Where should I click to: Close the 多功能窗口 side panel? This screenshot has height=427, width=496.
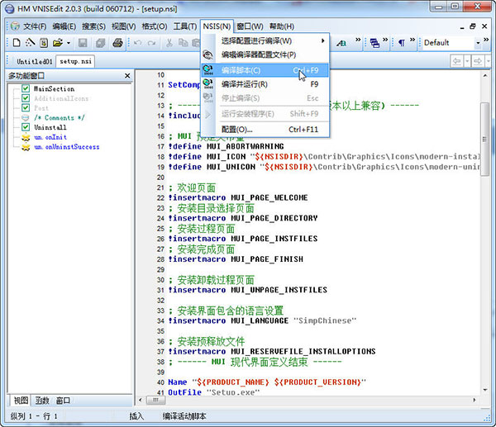(127, 76)
